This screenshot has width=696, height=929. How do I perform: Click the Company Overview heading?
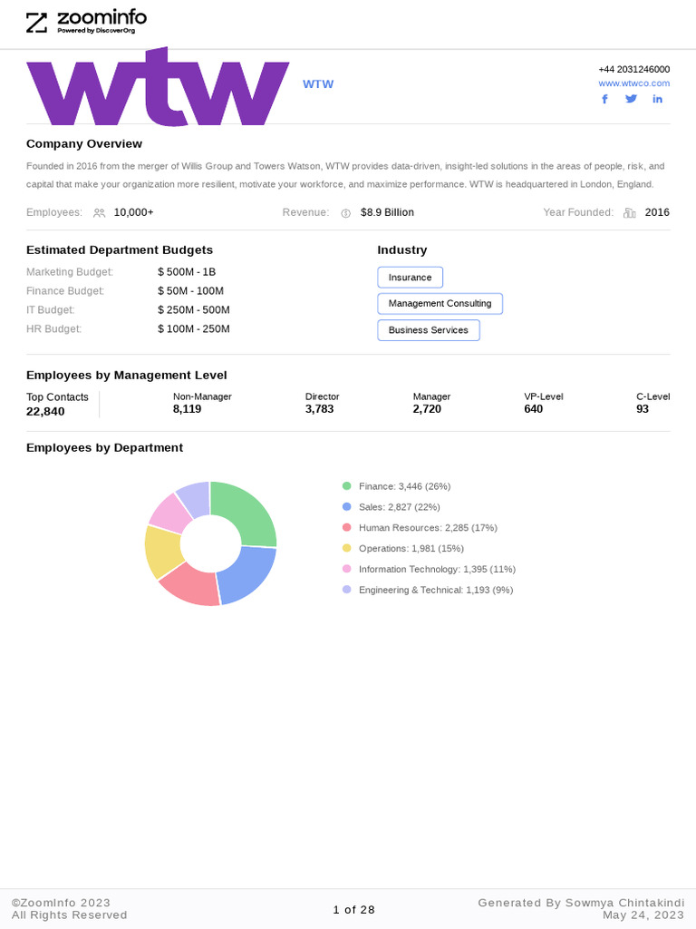click(x=84, y=144)
